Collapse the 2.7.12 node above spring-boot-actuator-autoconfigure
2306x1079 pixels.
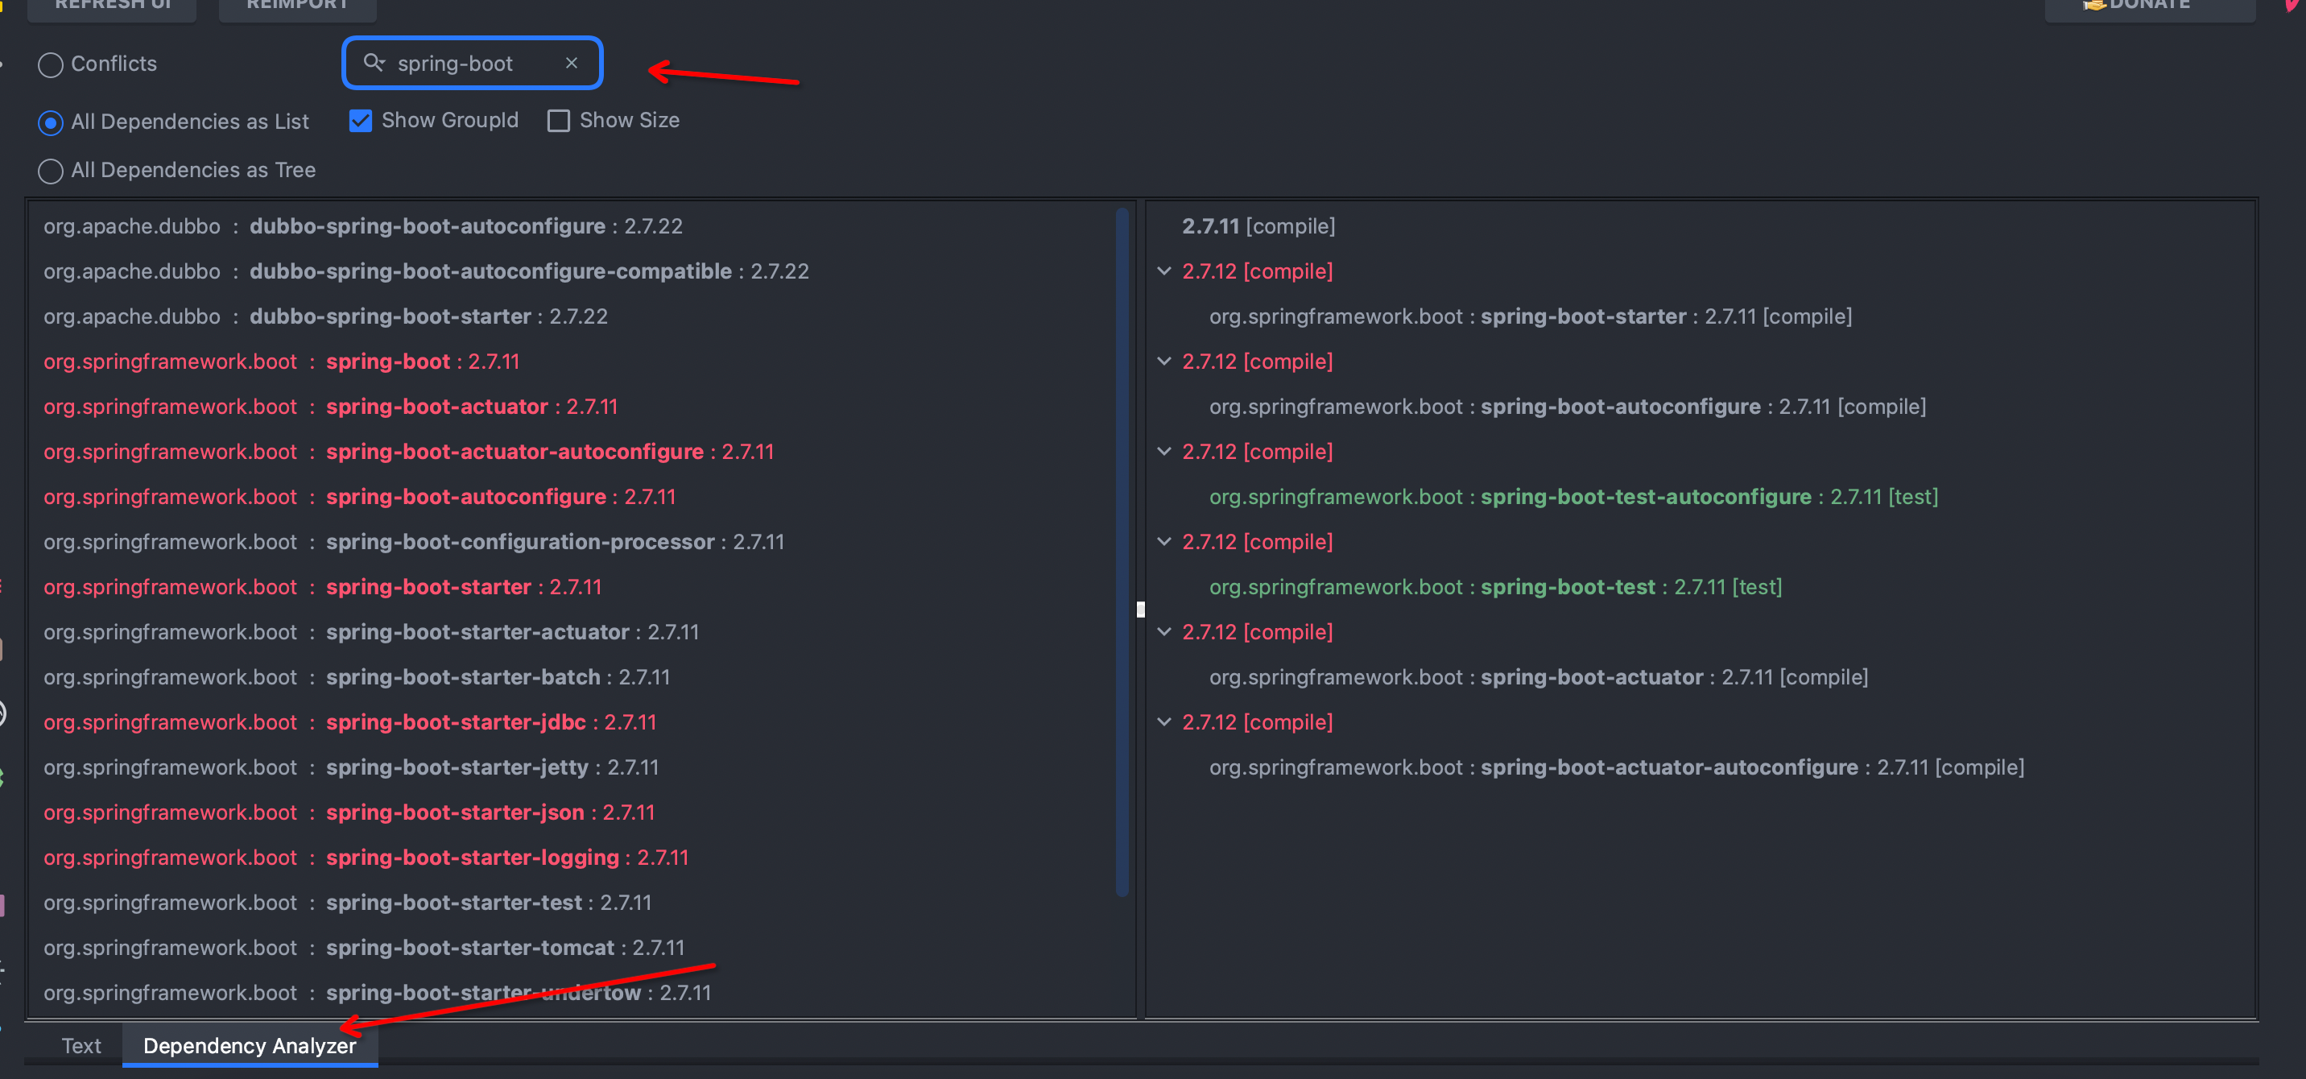pos(1163,721)
